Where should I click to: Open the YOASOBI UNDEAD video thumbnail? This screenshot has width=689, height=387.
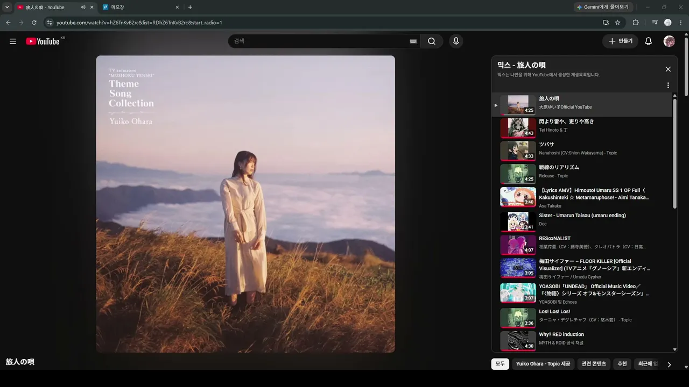tap(518, 293)
